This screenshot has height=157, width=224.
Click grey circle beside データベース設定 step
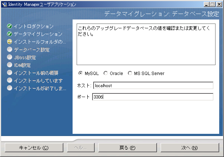10,50
